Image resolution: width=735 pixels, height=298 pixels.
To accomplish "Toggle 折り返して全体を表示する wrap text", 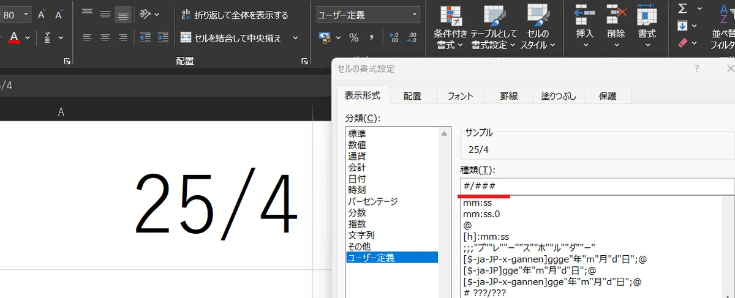I will [235, 14].
